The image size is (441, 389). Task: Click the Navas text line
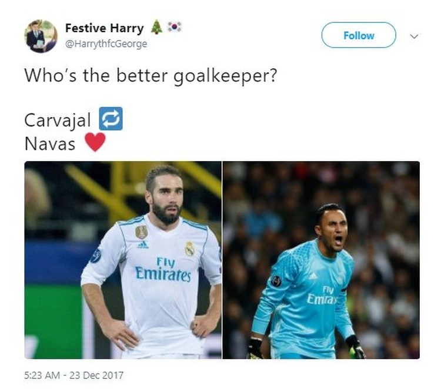[x=50, y=144]
